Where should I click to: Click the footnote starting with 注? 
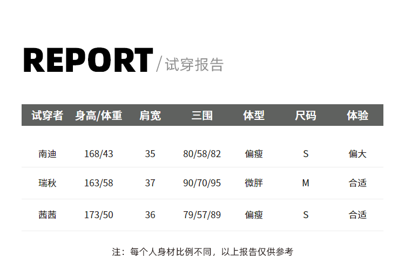click(202, 251)
